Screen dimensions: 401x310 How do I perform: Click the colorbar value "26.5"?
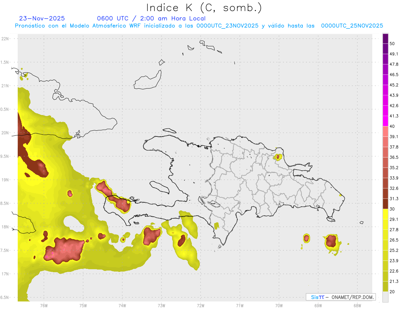(x=394, y=240)
